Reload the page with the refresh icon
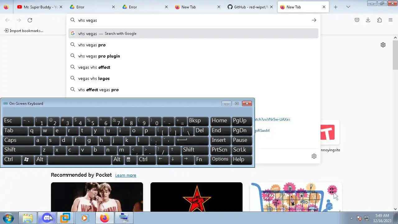Viewport: 398px width, 224px height. click(x=30, y=20)
